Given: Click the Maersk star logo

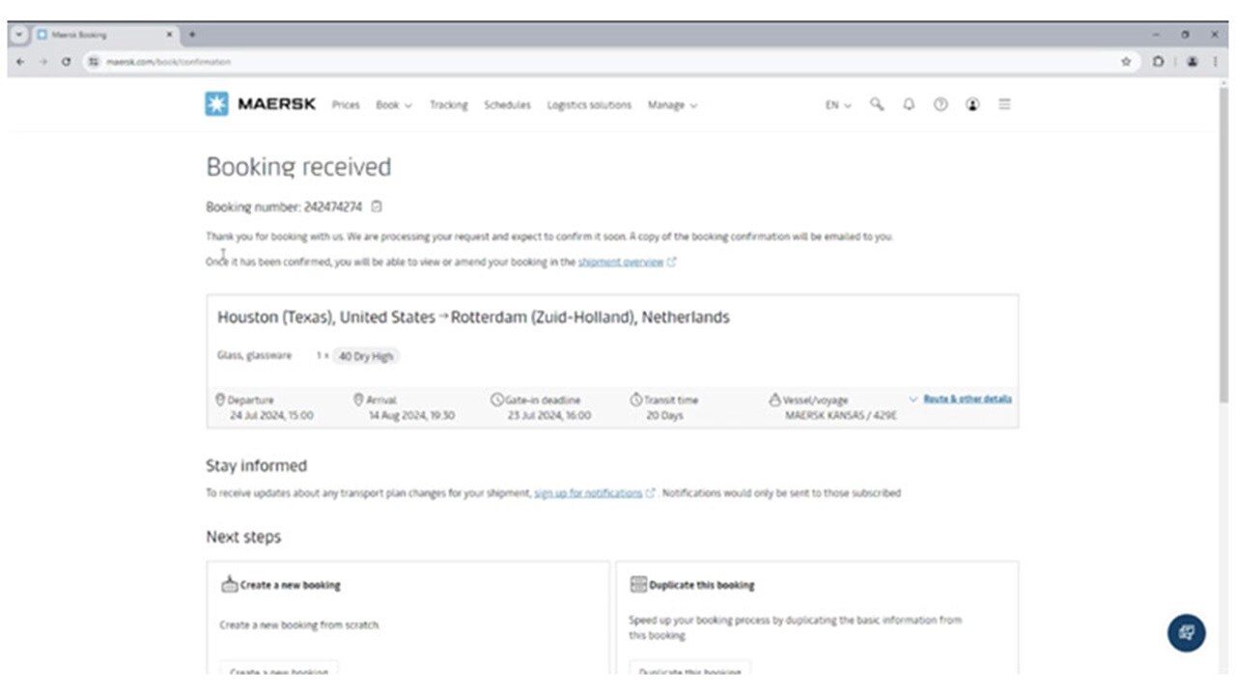Looking at the screenshot, I should pos(216,104).
